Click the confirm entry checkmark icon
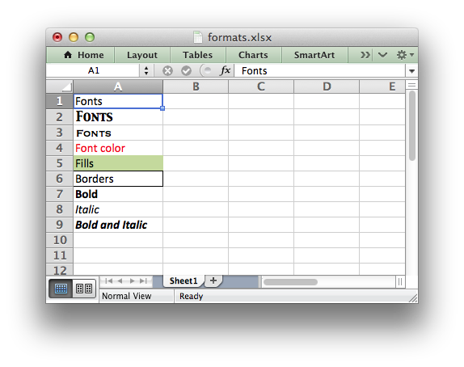Screen dimensions: 464x367 (186, 71)
